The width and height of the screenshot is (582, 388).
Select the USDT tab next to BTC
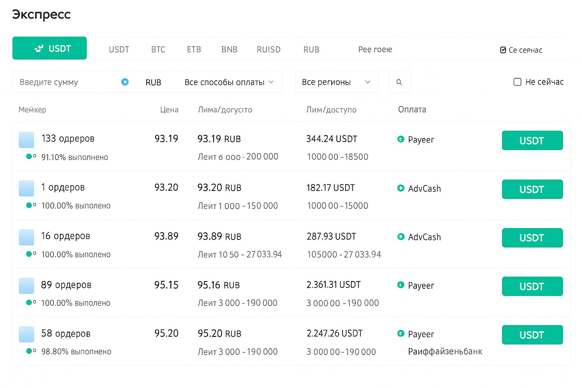(119, 50)
